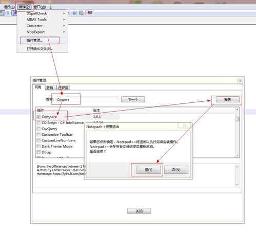Expand the DSpellCheck submenu arrow
Screen dimensions: 256x233
[x=64, y=13]
